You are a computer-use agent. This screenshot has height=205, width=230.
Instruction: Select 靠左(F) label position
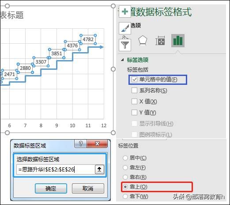tap(125, 167)
